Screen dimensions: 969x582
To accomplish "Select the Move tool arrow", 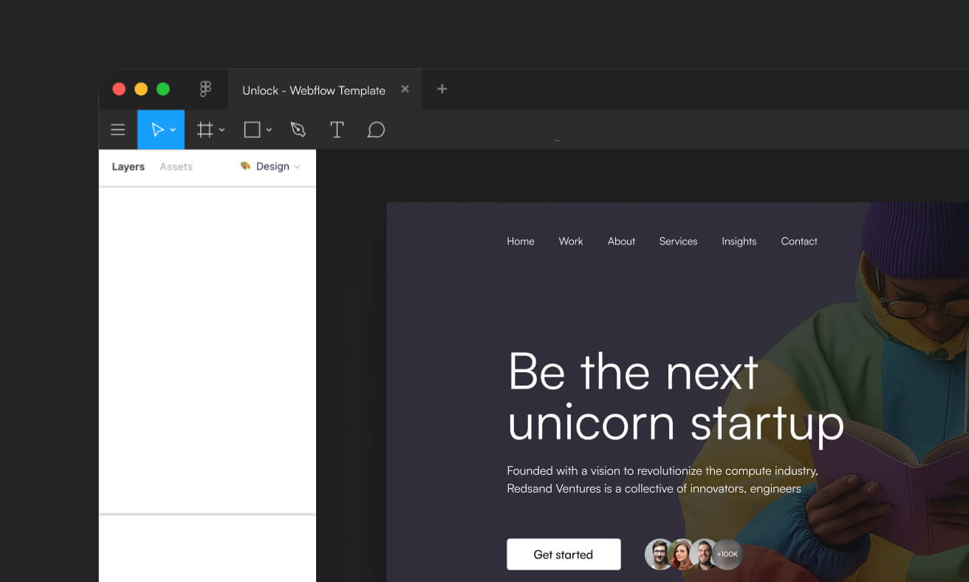I will click(157, 130).
